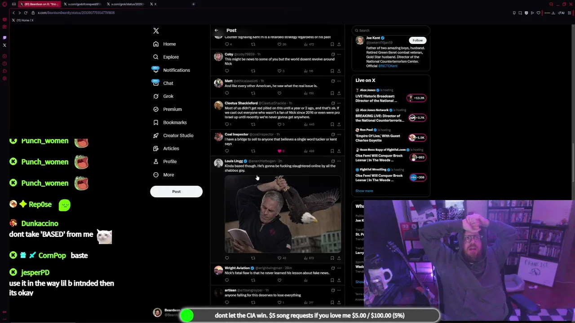Open Explore in the X sidebar
575x323 pixels.
tap(166, 57)
